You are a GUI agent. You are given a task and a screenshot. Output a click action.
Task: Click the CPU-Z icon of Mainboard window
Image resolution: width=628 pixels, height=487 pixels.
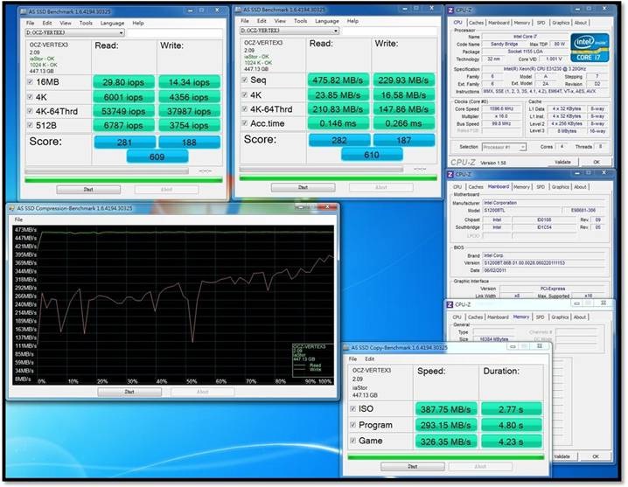click(450, 175)
